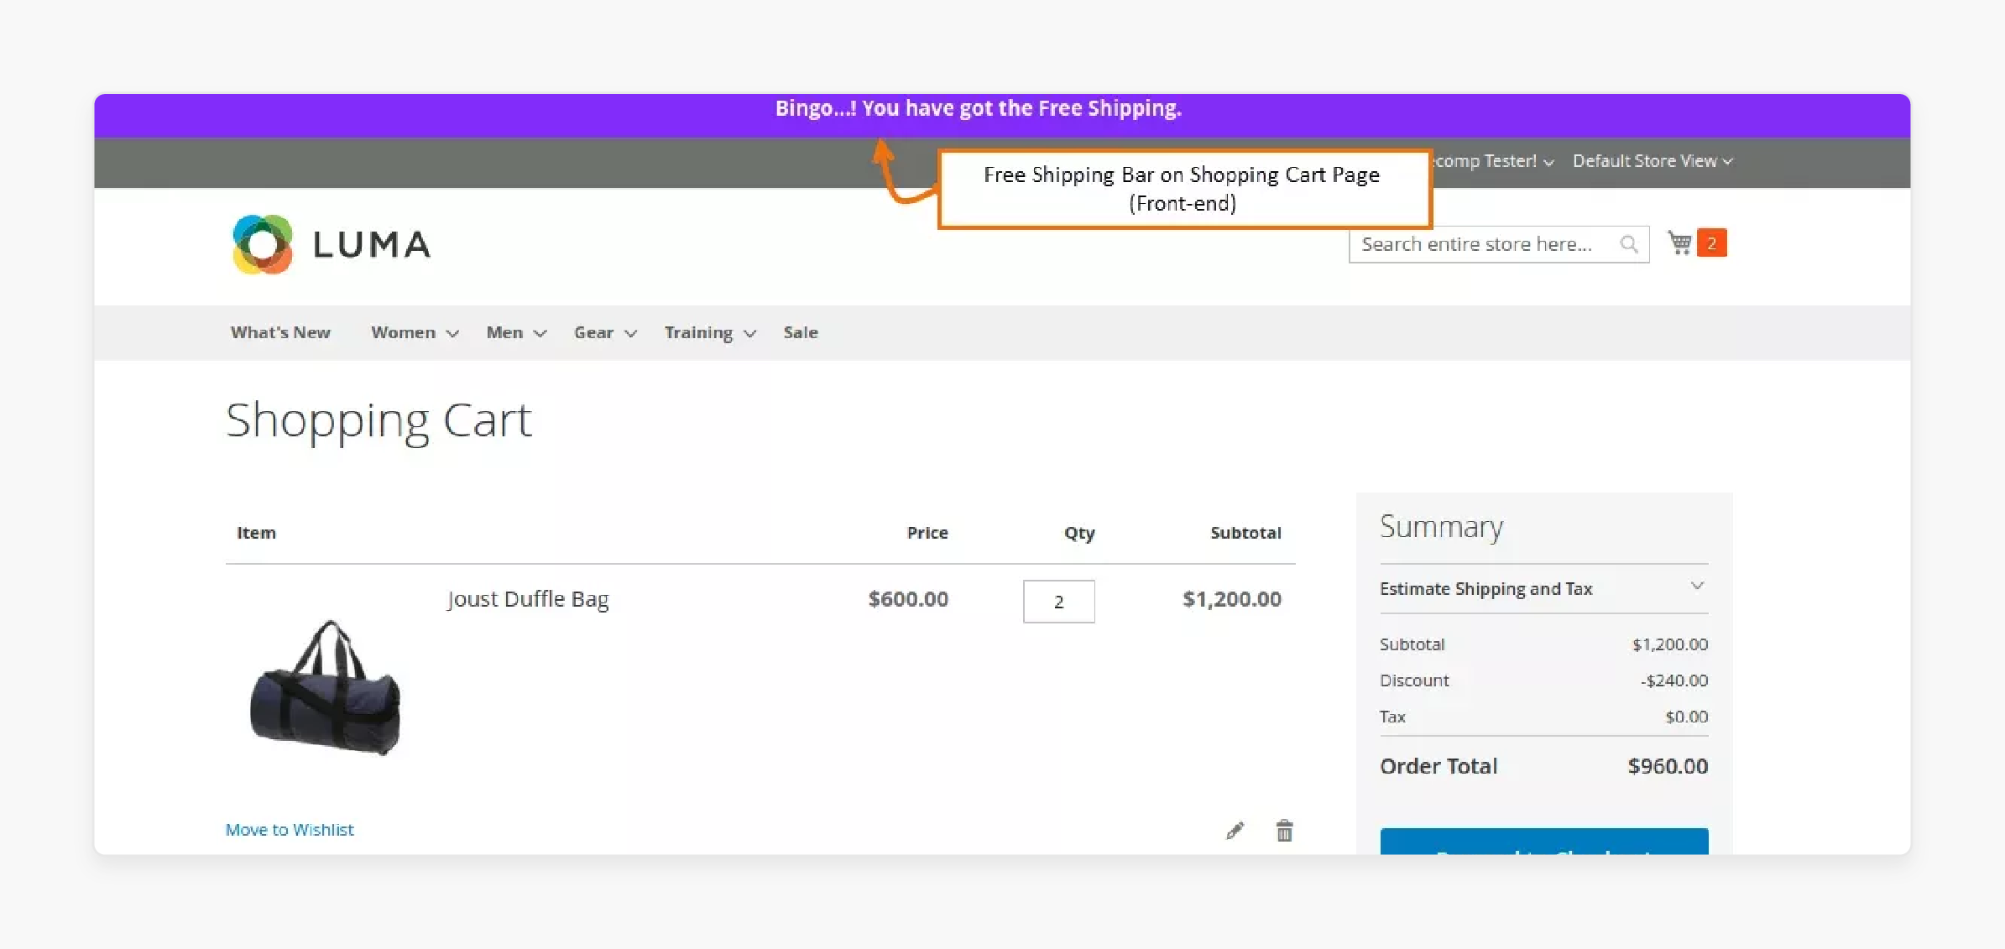Image resolution: width=2005 pixels, height=949 pixels.
Task: Expand the Women navigation dropdown menu
Action: [412, 332]
